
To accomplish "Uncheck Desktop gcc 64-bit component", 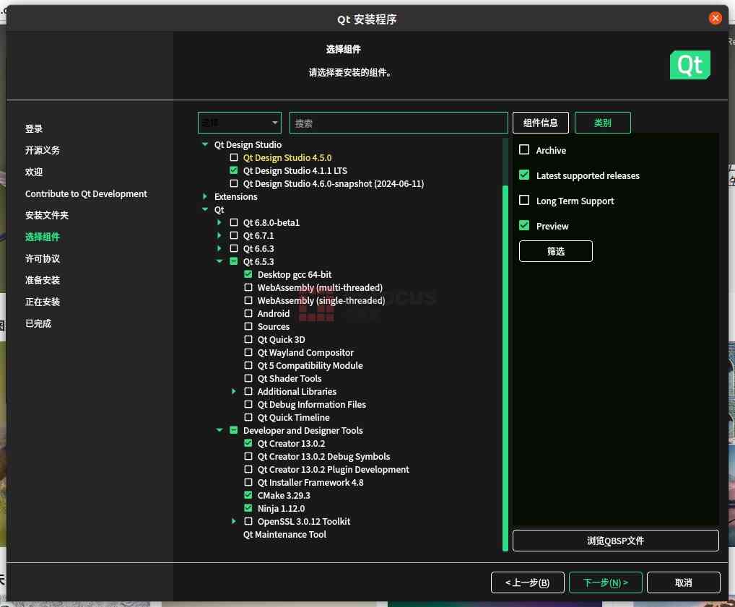I will click(x=248, y=274).
